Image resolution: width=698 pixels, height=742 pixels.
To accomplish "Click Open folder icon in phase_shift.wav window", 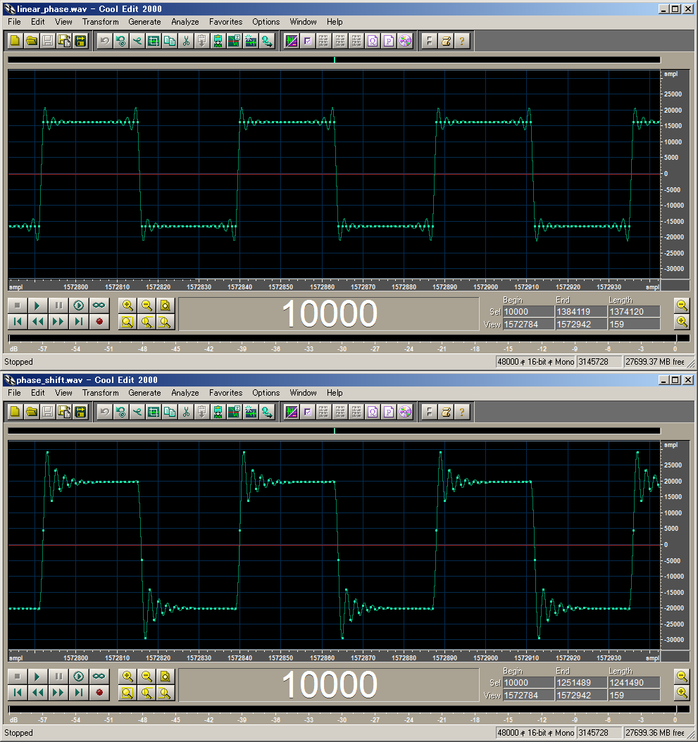I will coord(32,412).
